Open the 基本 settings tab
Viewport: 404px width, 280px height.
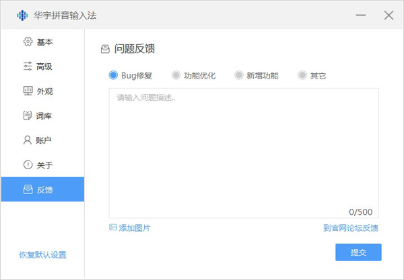[43, 42]
